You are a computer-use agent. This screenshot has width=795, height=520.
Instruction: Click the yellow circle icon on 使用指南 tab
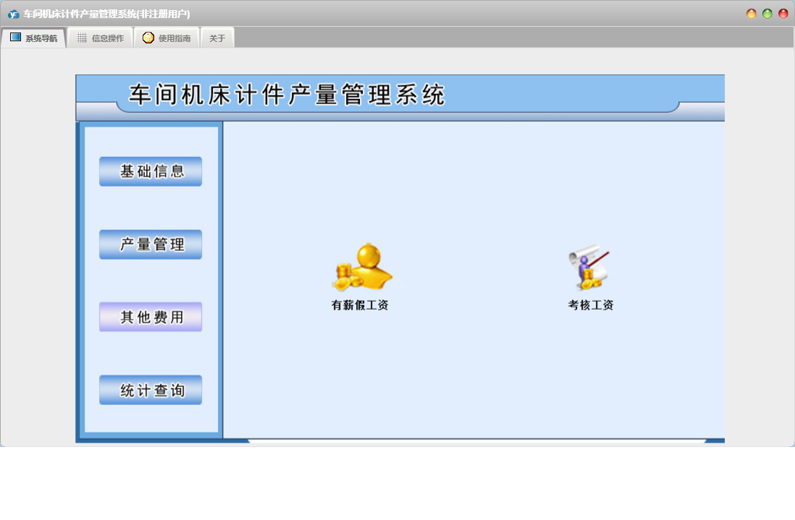point(148,38)
